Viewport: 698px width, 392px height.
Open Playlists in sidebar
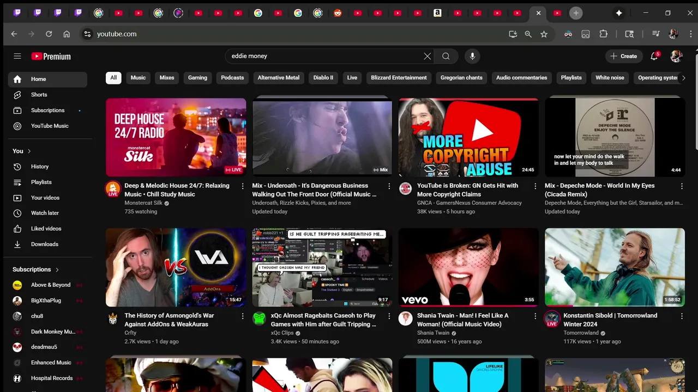(47, 182)
